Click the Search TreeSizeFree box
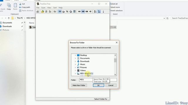This screenshot has width=188, height=105. 179,18
